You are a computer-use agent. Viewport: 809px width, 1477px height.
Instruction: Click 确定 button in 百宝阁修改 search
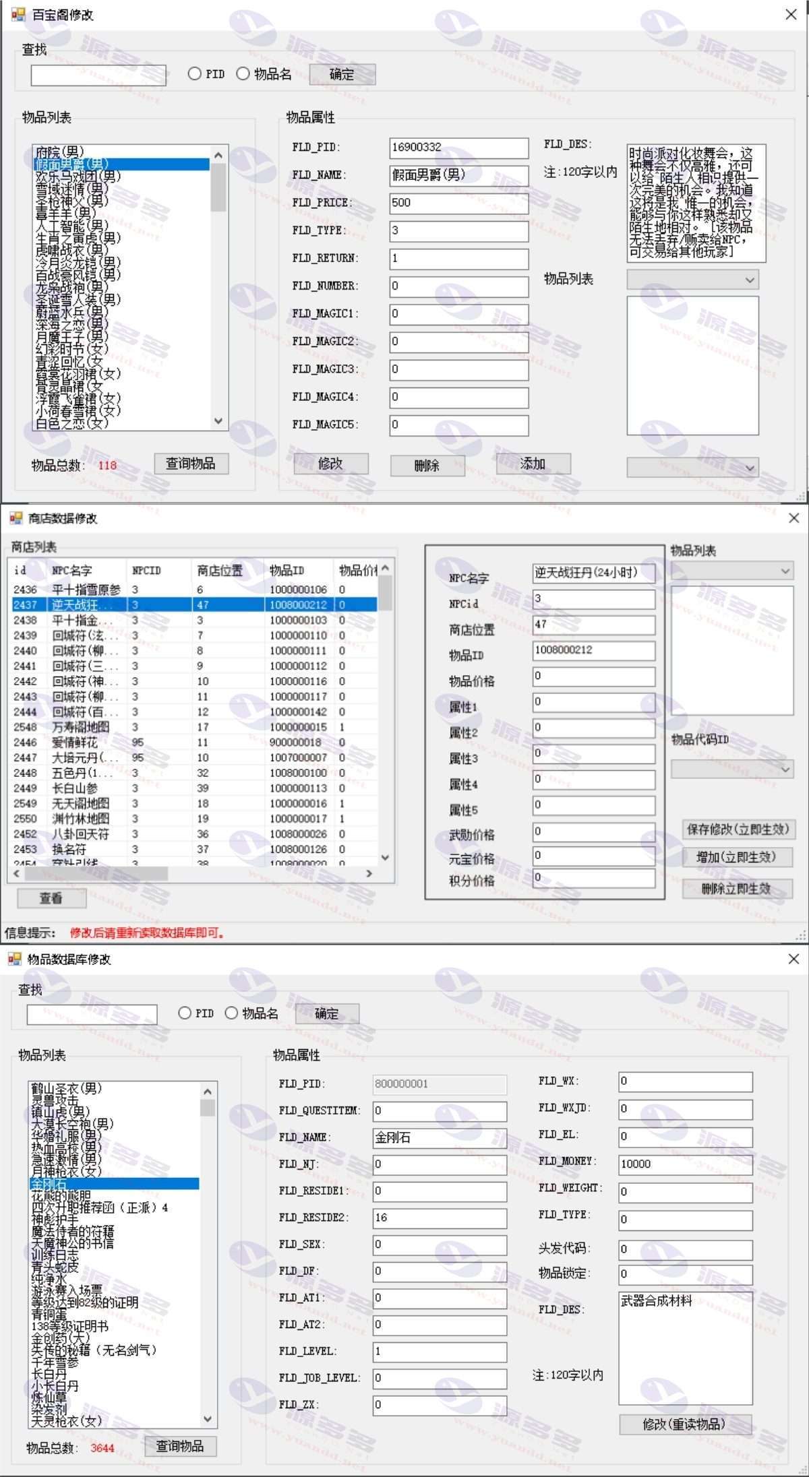pyautogui.click(x=342, y=74)
